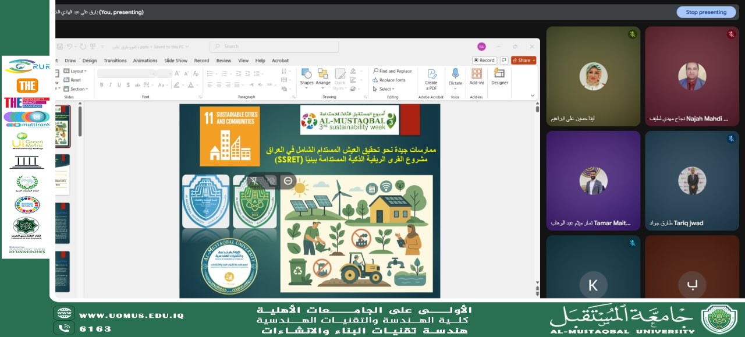Choose the Shape Fill color

tap(353, 71)
